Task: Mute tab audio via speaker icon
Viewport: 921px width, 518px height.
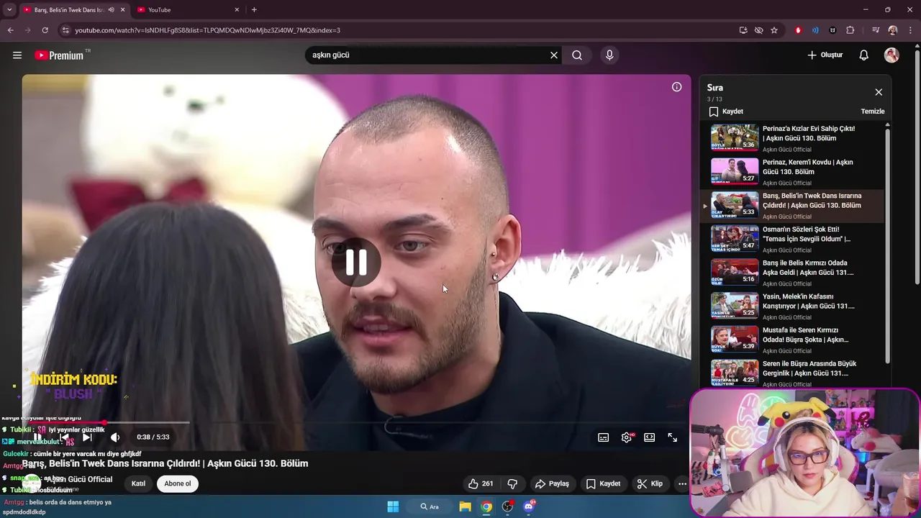Action: pyautogui.click(x=111, y=10)
